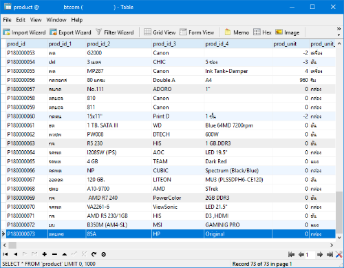Open the Export Wizard
The height and width of the screenshot is (268, 344).
[70, 32]
